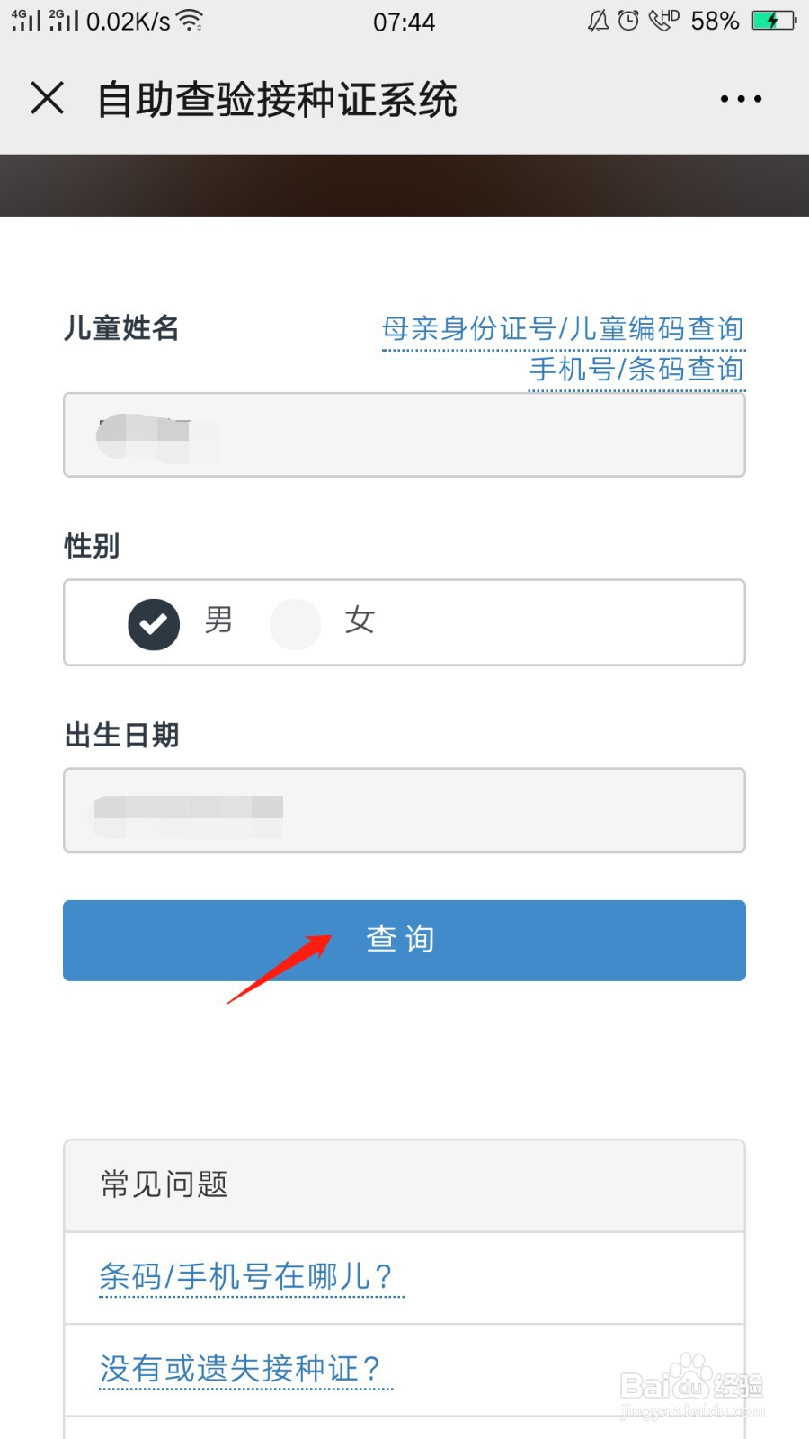
Task: Tap the battery charging icon
Action: 774,21
